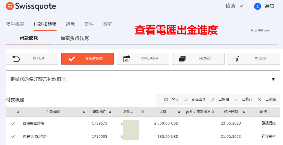Expand 根據您的偏好顯示付款概述 panel
The width and height of the screenshot is (283, 145).
tap(273, 79)
